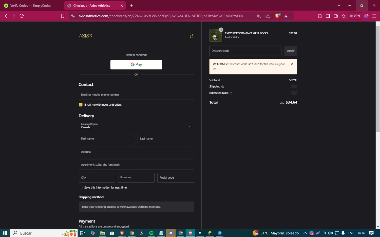Open the microphone tray icon

tap(343, 233)
